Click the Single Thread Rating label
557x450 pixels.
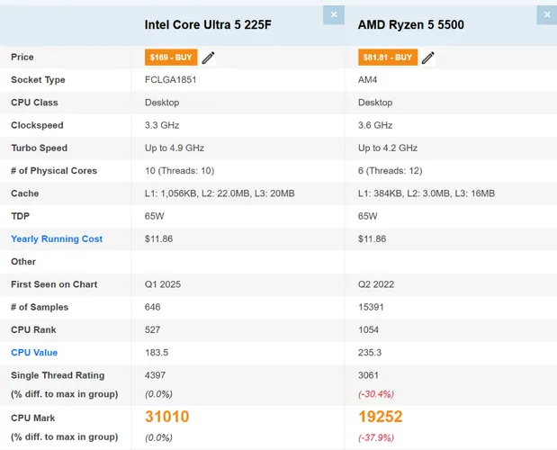(x=58, y=375)
